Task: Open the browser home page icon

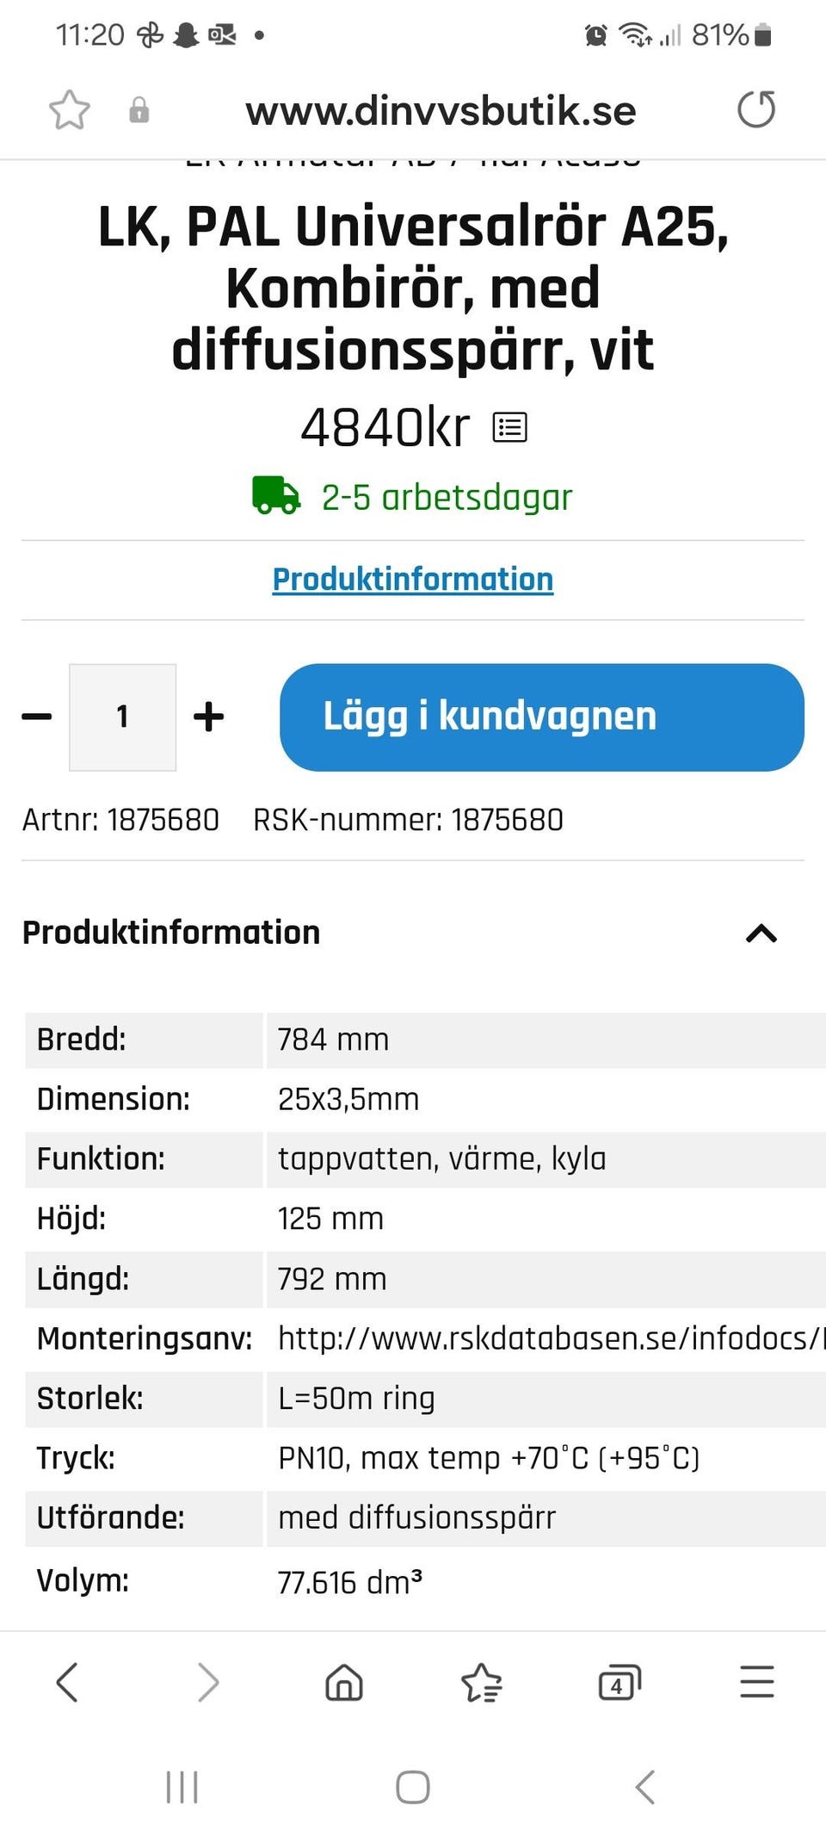Action: coord(344,1682)
